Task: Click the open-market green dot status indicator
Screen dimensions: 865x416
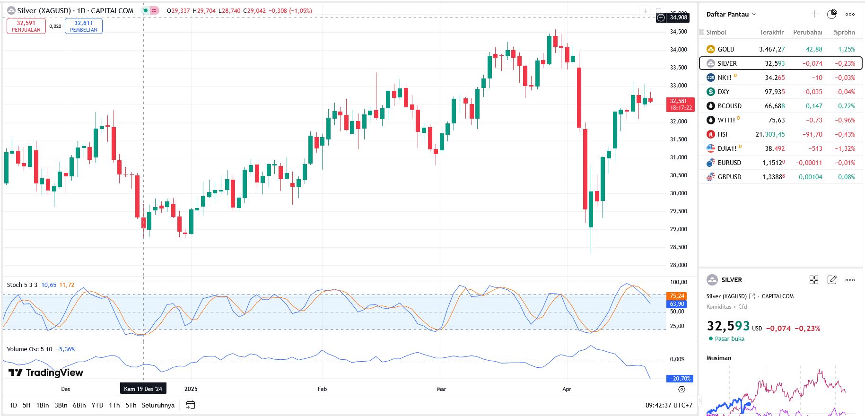Action: 711,338
